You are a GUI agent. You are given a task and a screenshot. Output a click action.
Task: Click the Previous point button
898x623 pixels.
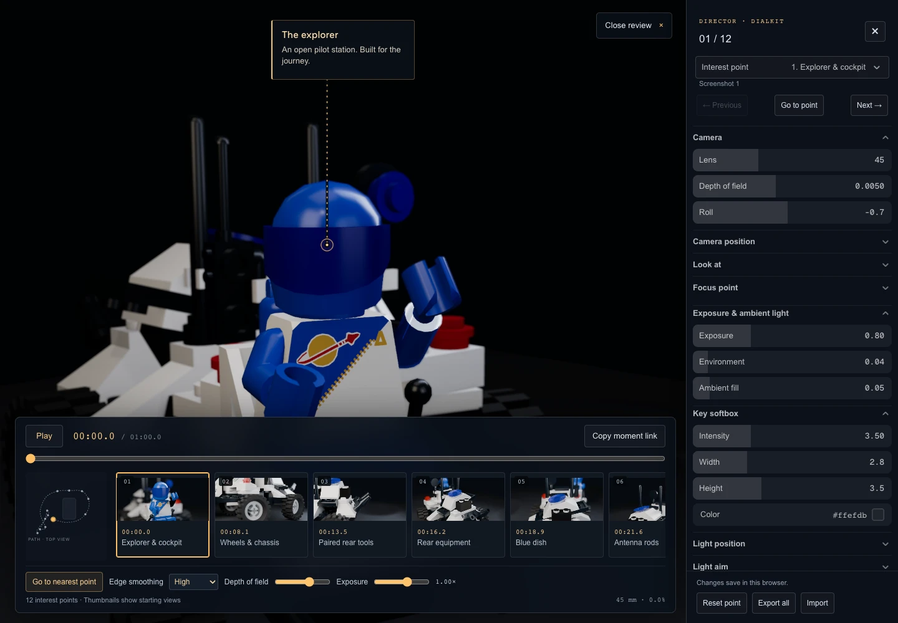(722, 105)
